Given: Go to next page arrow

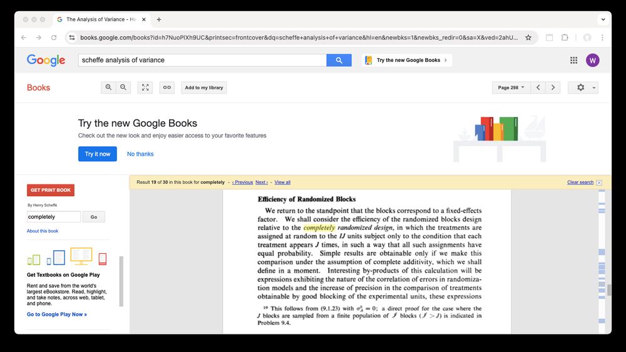Looking at the screenshot, I should [553, 88].
